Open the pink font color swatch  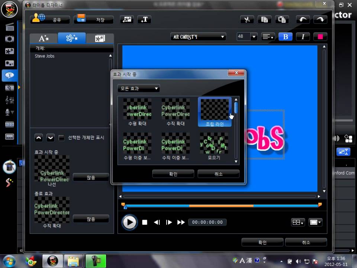320,37
